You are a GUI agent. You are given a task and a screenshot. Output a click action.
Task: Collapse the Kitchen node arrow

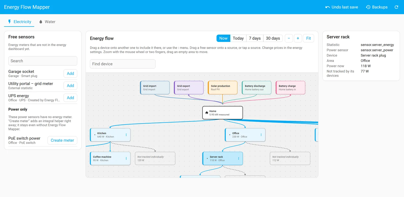95,135
